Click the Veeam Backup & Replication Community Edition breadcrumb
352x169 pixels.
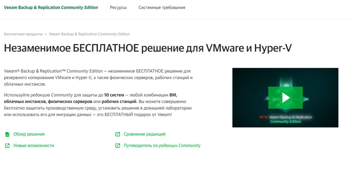coord(89,34)
